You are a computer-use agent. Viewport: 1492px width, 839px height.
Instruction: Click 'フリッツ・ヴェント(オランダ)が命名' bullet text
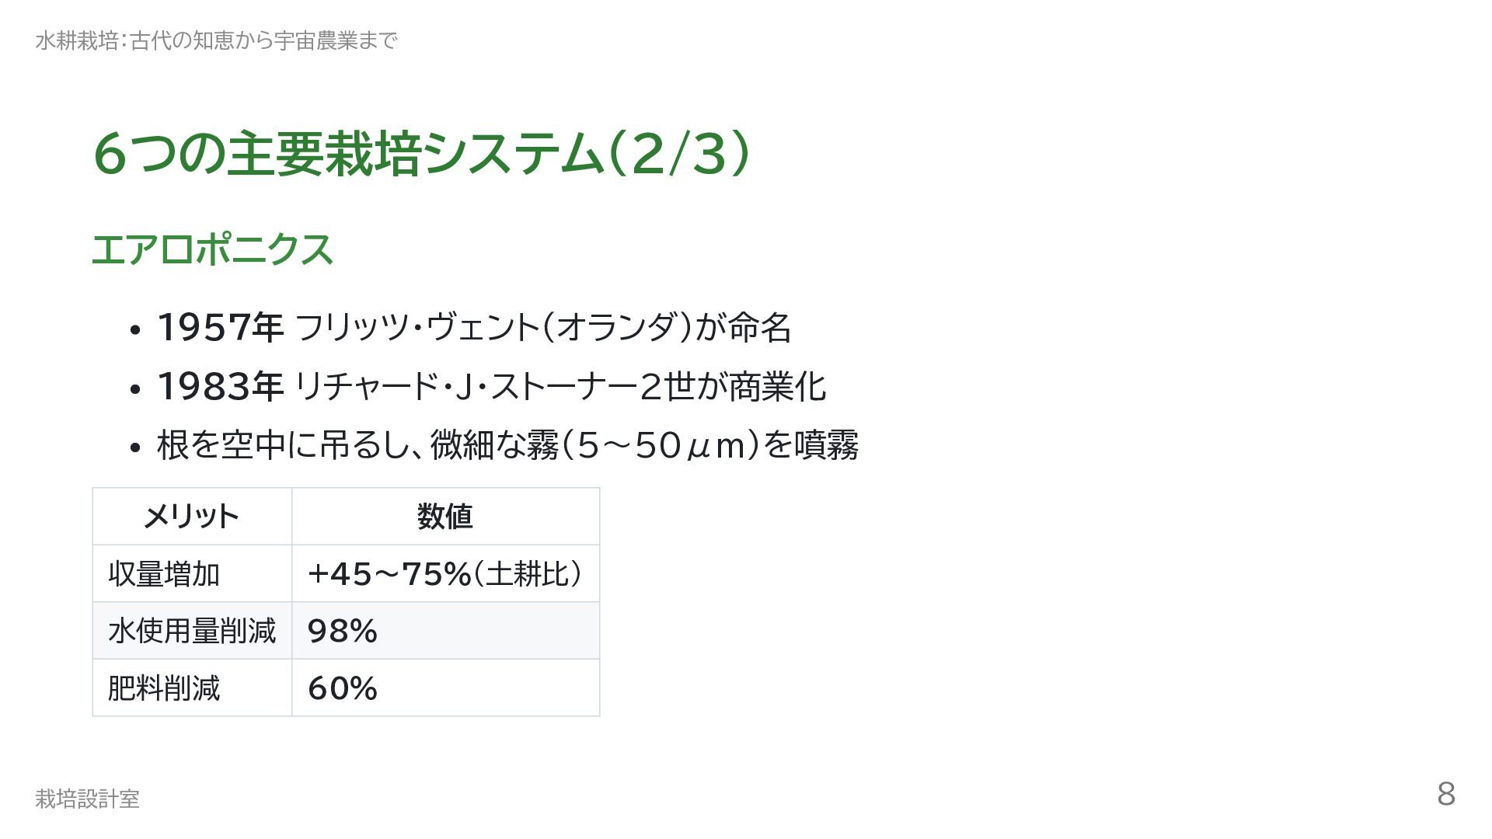[x=542, y=327]
